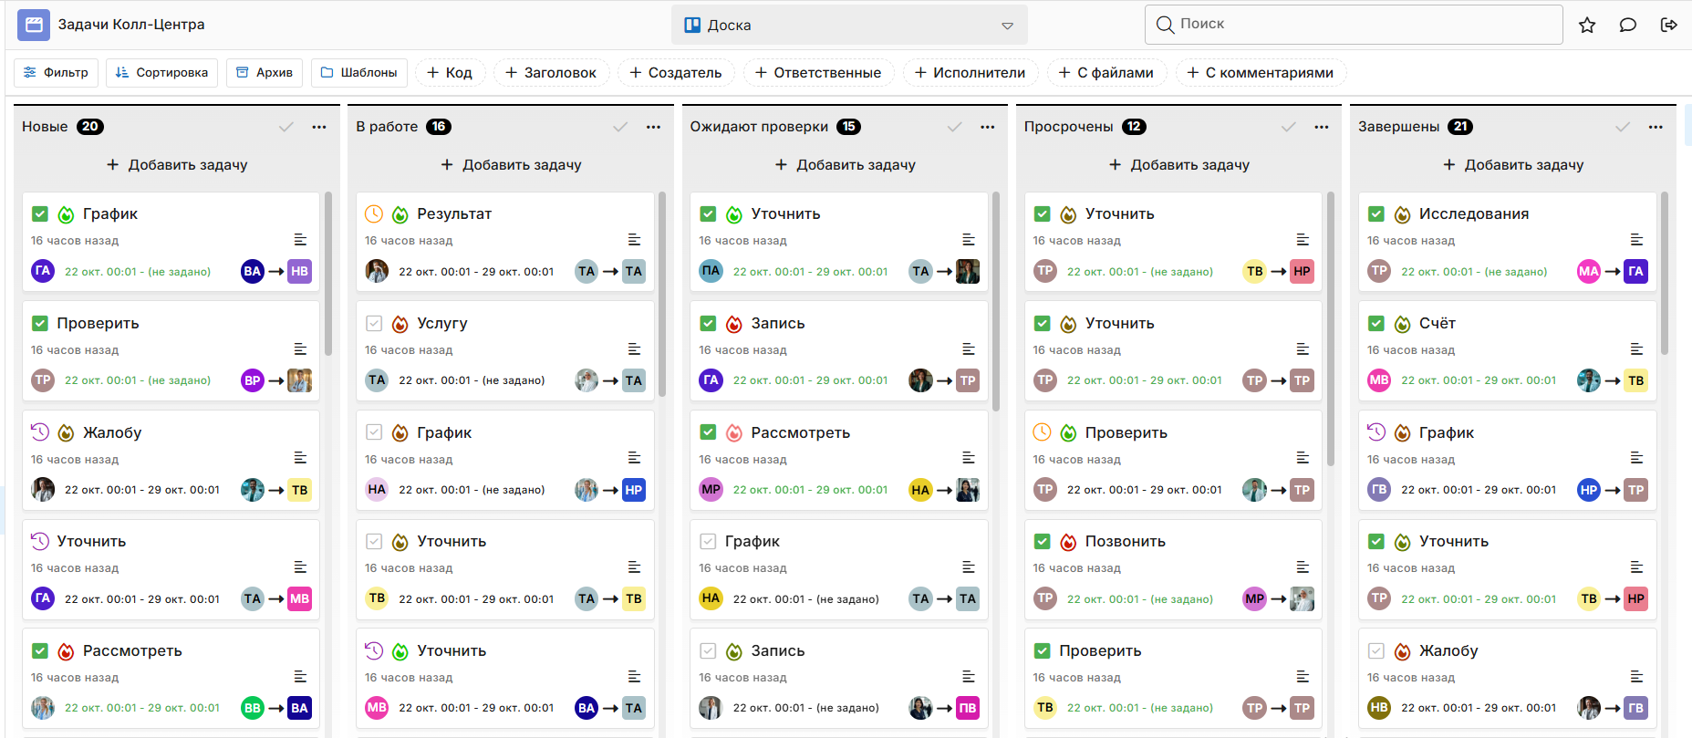1692x738 pixels.
Task: Open three-dot menu of В работе column
Action: [x=653, y=127]
